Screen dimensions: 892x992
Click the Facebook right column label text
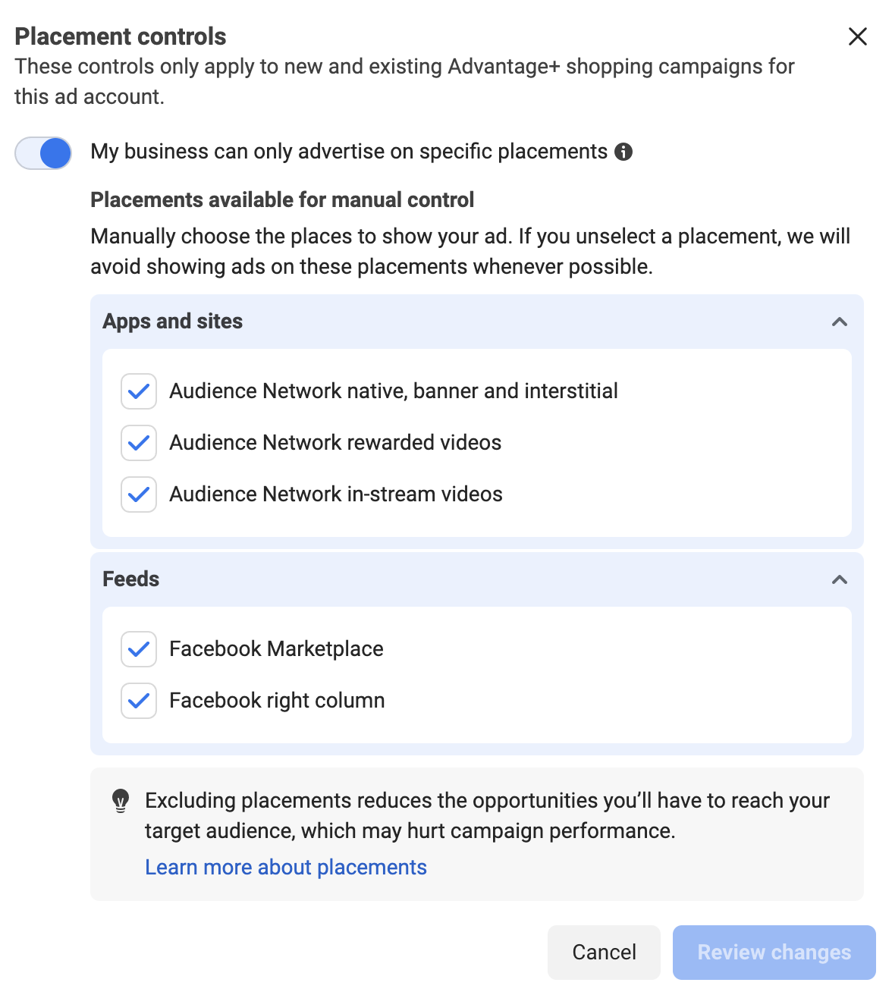277,701
